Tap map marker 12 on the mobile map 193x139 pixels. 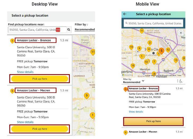[168, 50]
